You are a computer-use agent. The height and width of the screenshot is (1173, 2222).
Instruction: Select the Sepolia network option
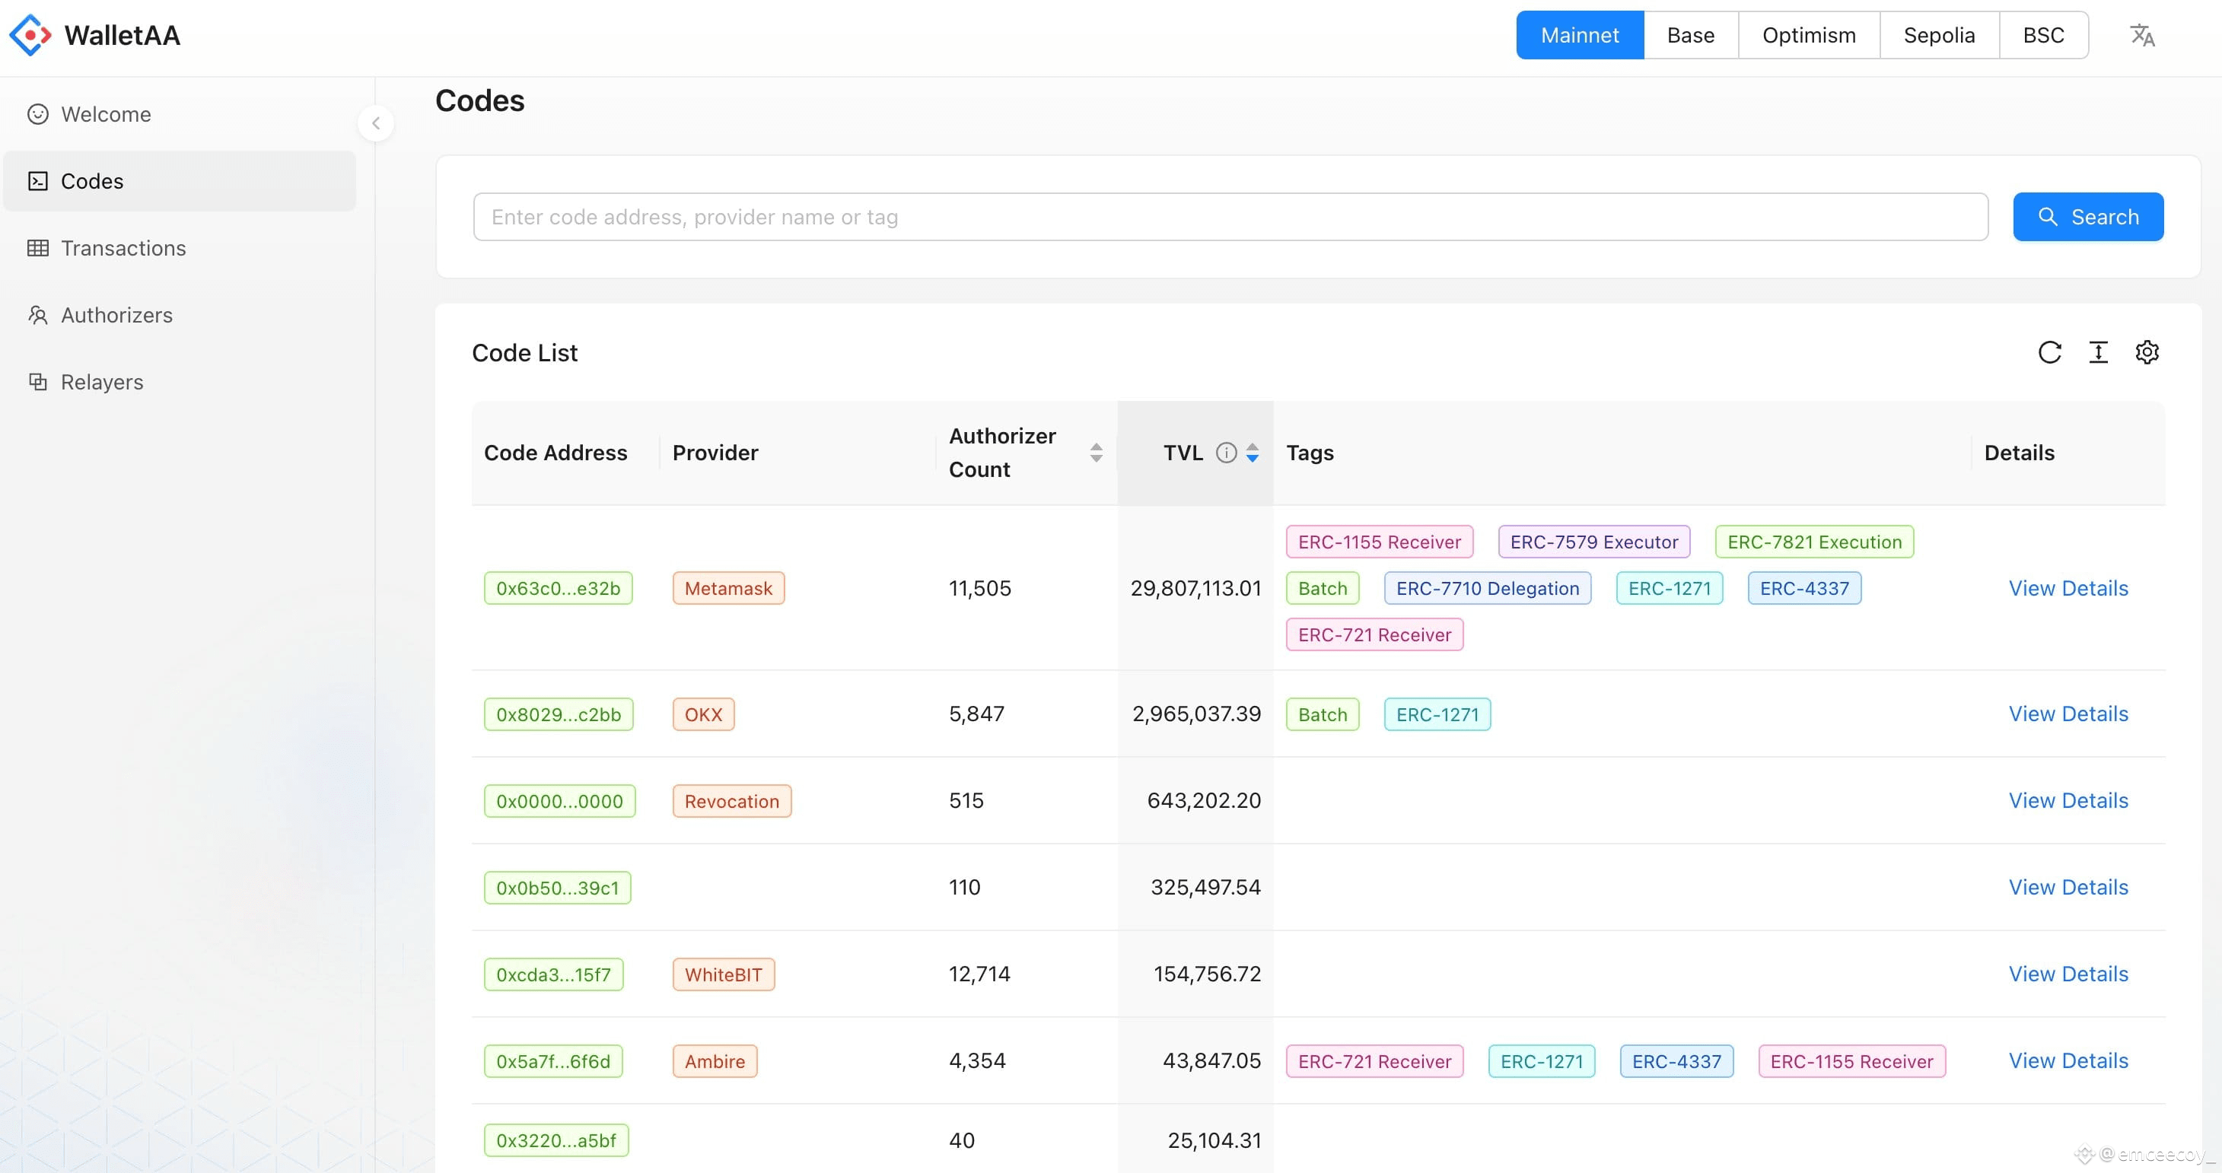1938,35
